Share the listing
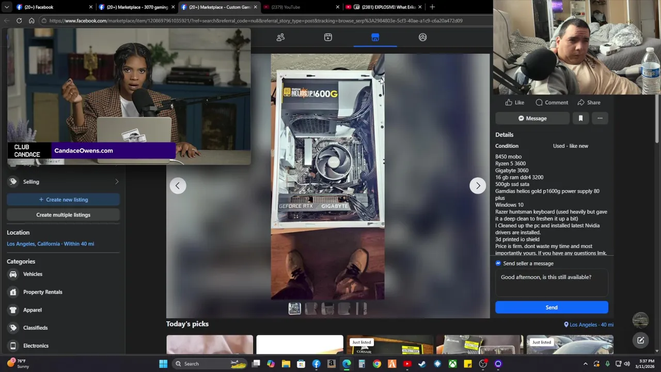The height and width of the screenshot is (372, 661). [x=589, y=102]
